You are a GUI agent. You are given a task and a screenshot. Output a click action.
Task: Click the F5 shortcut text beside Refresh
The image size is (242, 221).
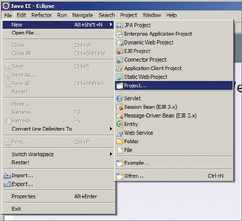(x=78, y=121)
